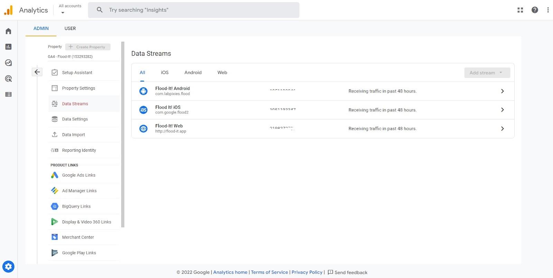Select the Web streams tab
This screenshot has width=553, height=278.
click(x=222, y=72)
